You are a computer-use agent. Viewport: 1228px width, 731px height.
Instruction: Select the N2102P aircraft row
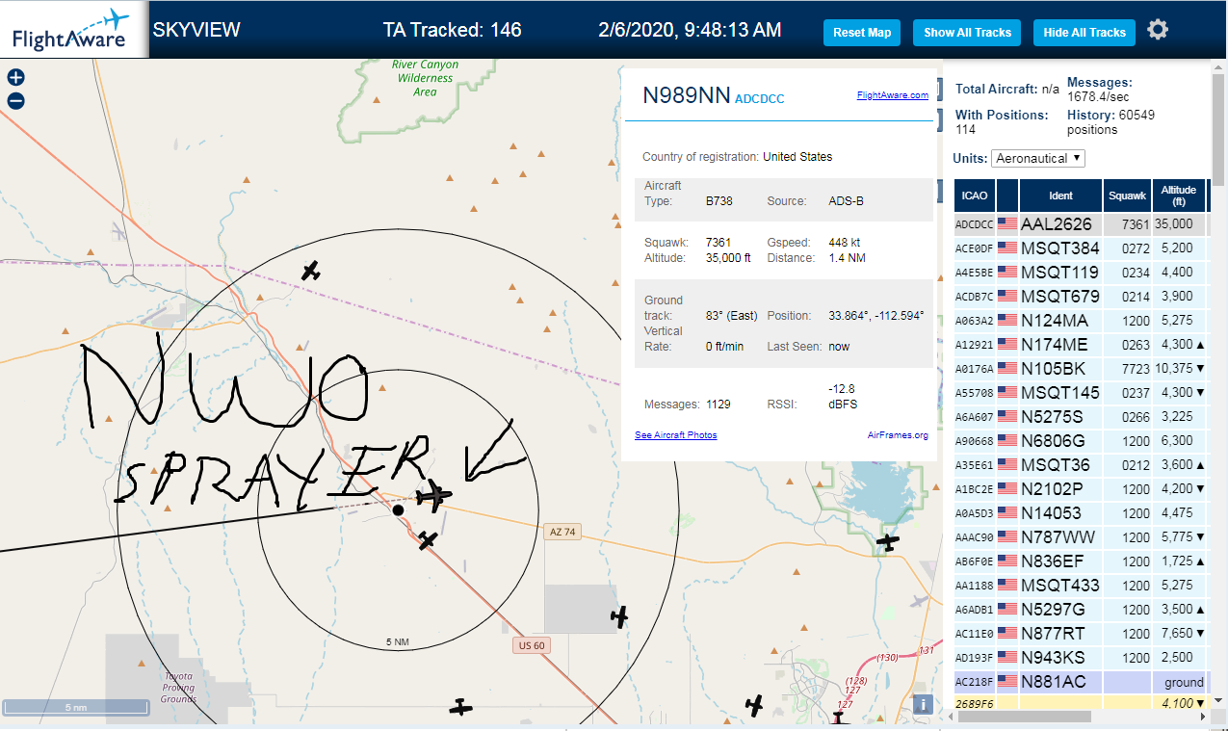(1082, 488)
